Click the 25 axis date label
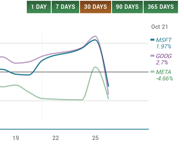The image size is (184, 150). click(x=95, y=138)
